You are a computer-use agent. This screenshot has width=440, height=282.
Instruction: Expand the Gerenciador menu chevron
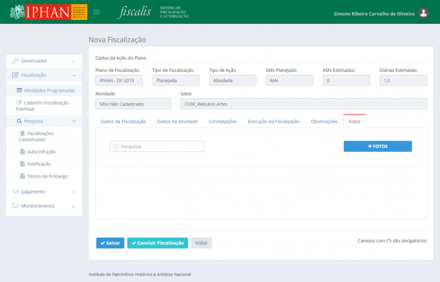(73, 61)
